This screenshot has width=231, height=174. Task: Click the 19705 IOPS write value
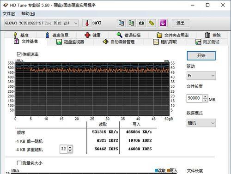(x=140, y=140)
